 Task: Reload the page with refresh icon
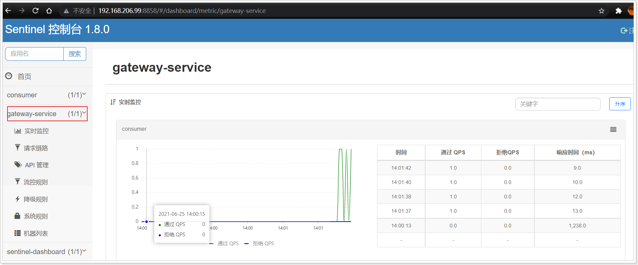[x=35, y=11]
